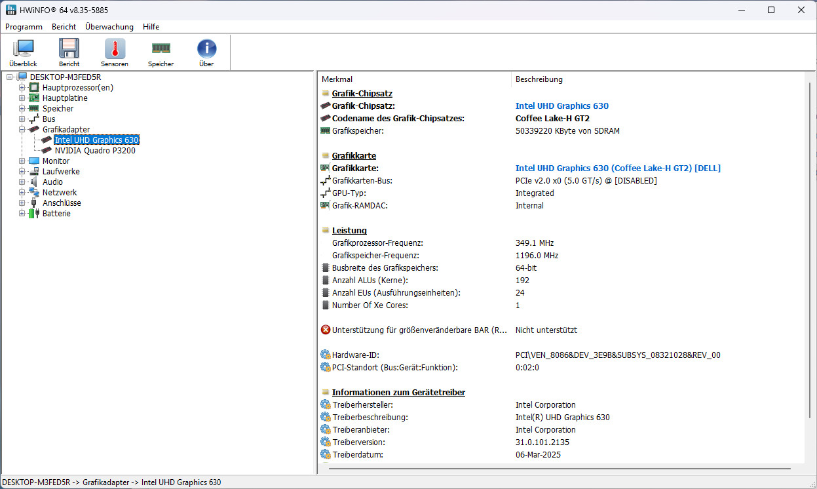The image size is (817, 489).
Task: Click the DESKTOP-M3FED5R computer icon
Action: tap(22, 77)
